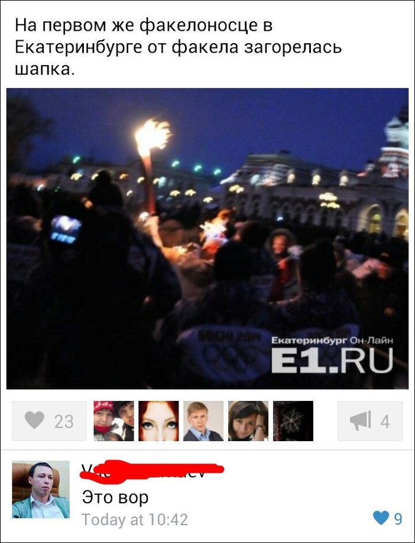The height and width of the screenshot is (543, 415).
Task: Open first liker avatar with red hat
Action: pos(114,421)
